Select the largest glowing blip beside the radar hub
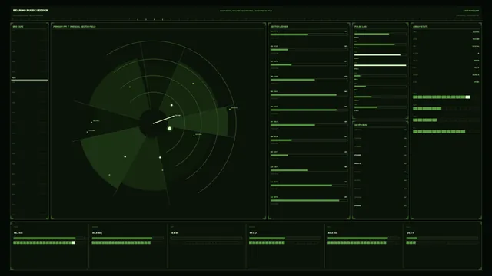This screenshot has height=276, width=492. tap(169, 129)
